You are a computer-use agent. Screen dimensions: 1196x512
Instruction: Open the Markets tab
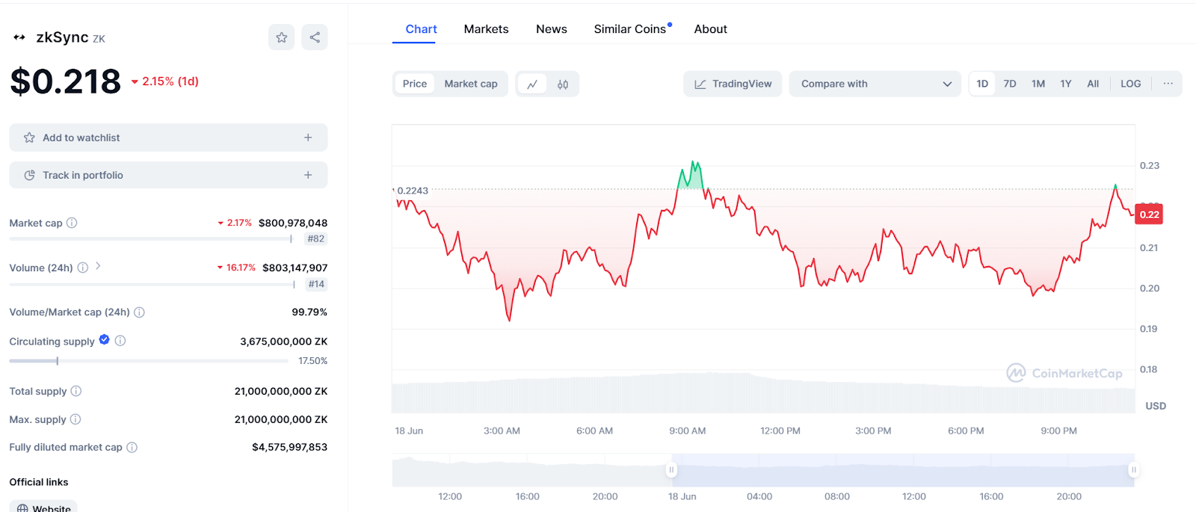(x=486, y=29)
